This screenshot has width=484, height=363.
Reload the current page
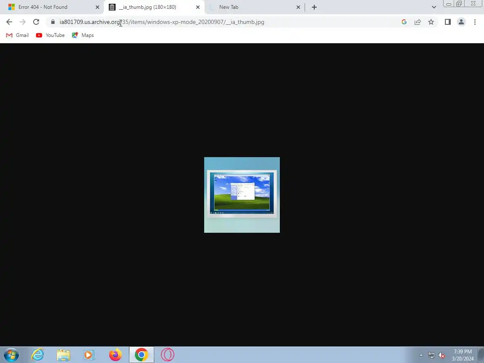pos(36,22)
